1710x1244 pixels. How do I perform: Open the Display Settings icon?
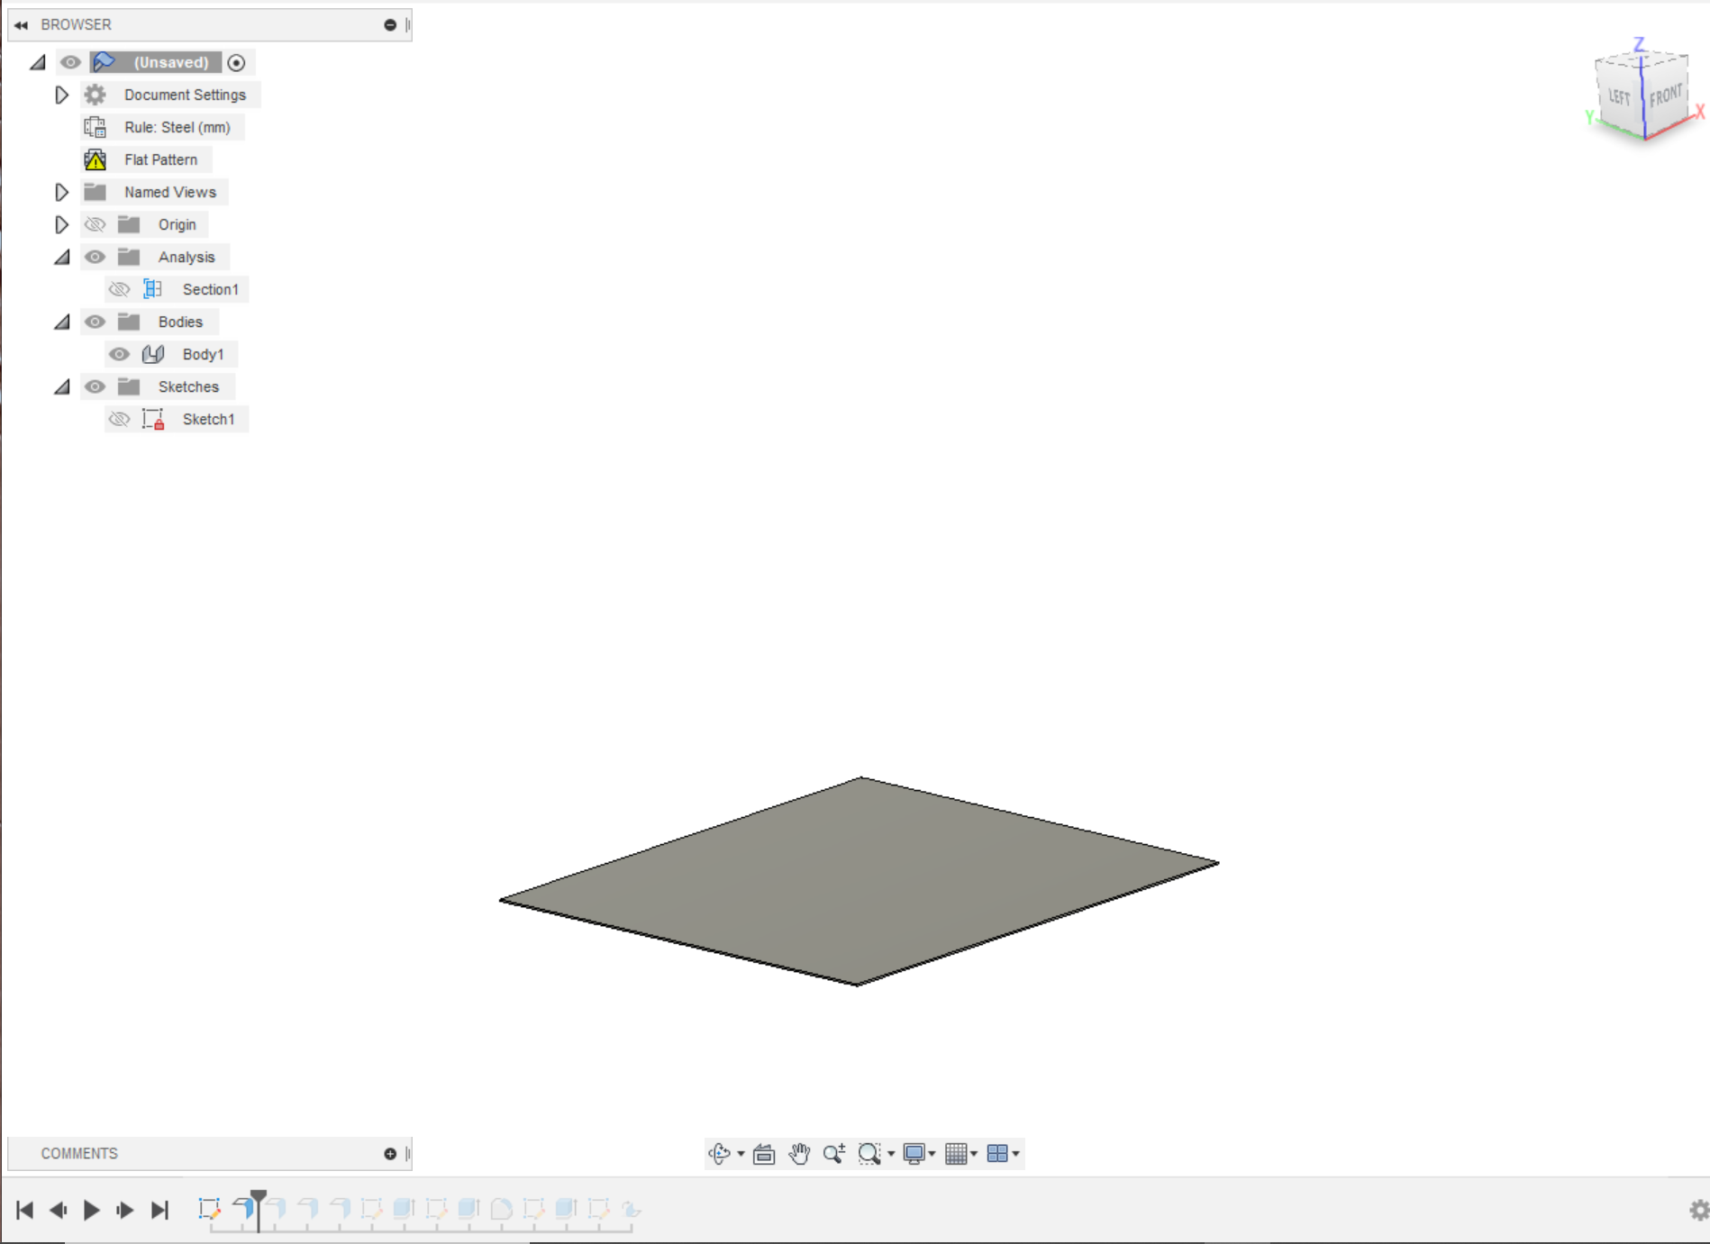[915, 1153]
